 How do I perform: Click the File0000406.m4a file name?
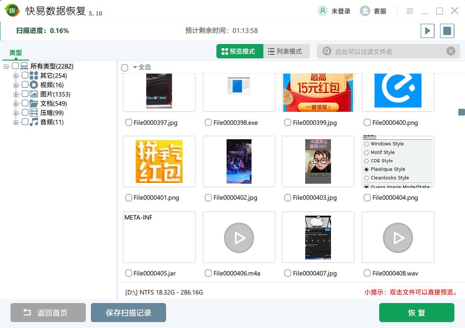237,273
